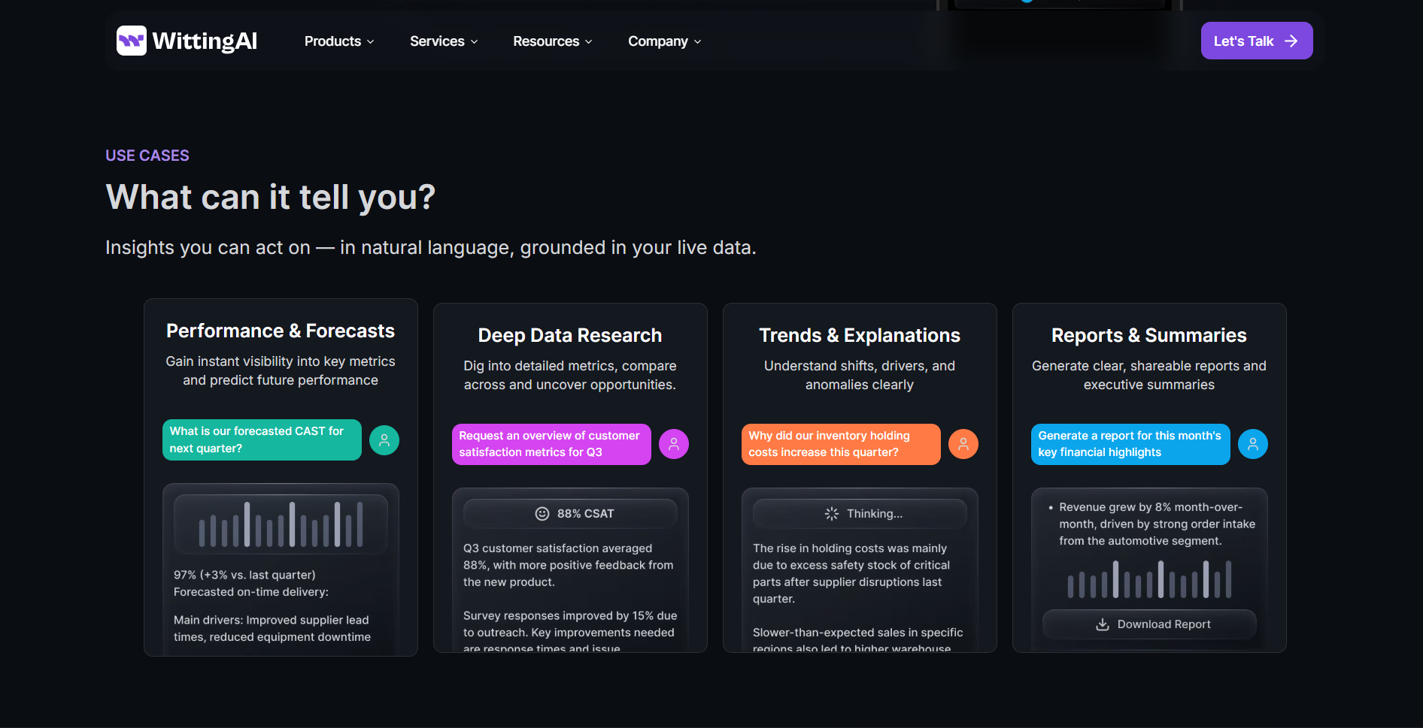The image size is (1423, 728).
Task: Click the WittingAI logo icon
Action: coord(131,41)
